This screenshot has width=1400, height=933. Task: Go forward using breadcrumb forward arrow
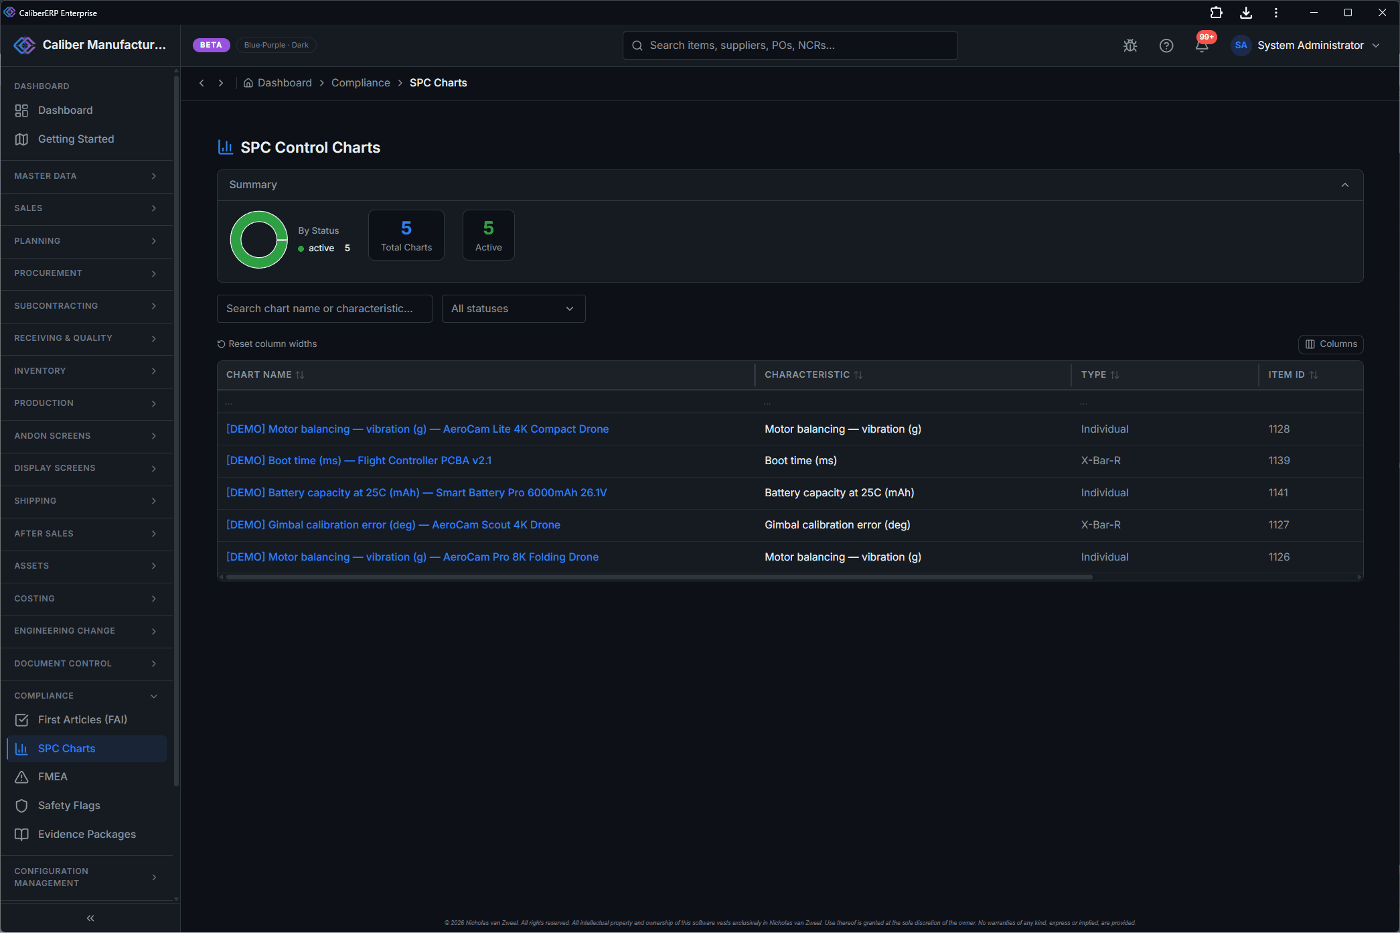(221, 83)
